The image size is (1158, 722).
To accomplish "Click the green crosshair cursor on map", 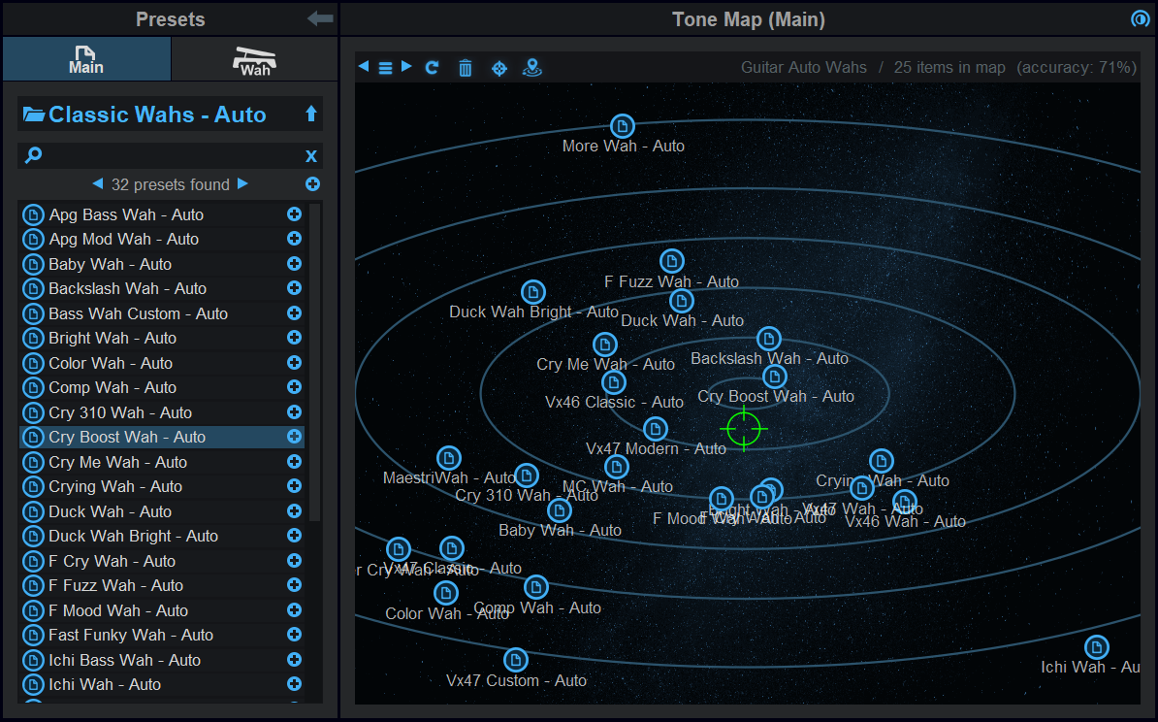I will point(744,429).
